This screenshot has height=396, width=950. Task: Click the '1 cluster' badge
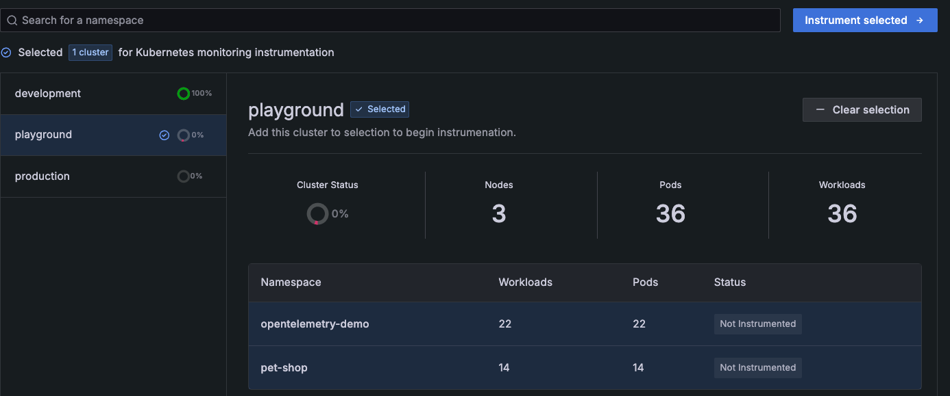click(x=90, y=53)
